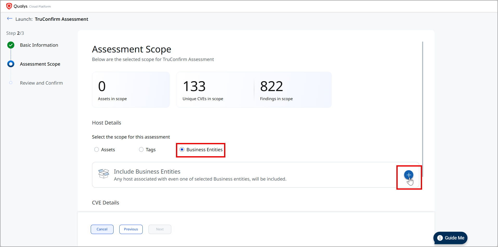Click the vertical scrollbar of the scope panel
The height and width of the screenshot is (247, 498).
(423, 104)
